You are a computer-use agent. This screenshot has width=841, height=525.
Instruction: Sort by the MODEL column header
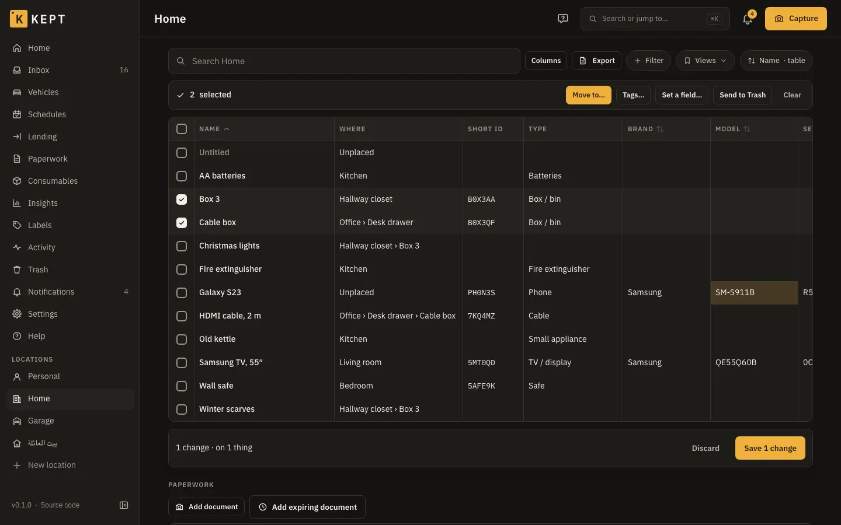point(732,129)
